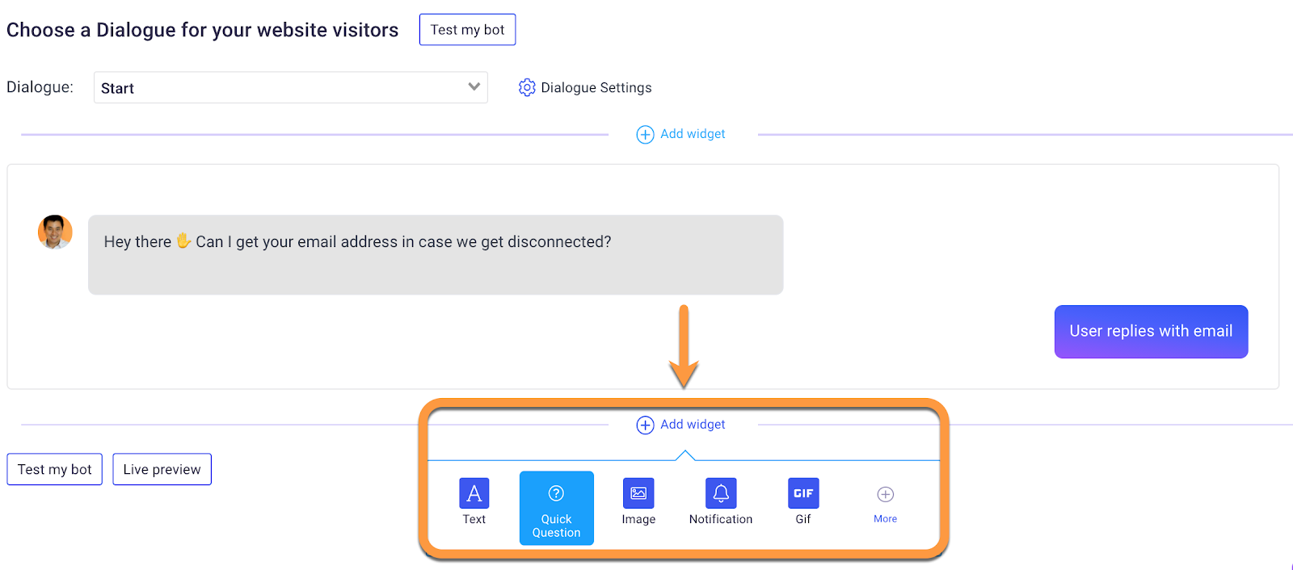The height and width of the screenshot is (570, 1293).
Task: Open the Dialogue dropdown showing Start
Action: click(x=291, y=87)
